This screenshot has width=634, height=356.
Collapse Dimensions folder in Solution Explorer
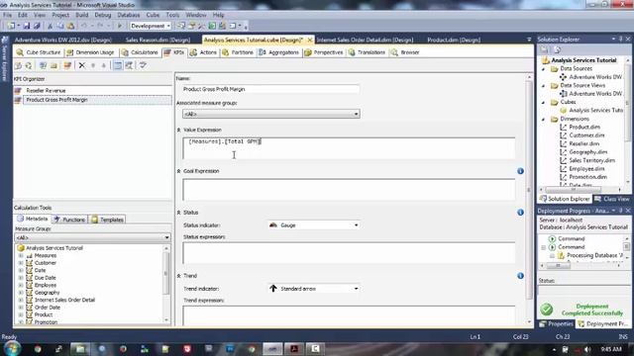click(x=544, y=119)
